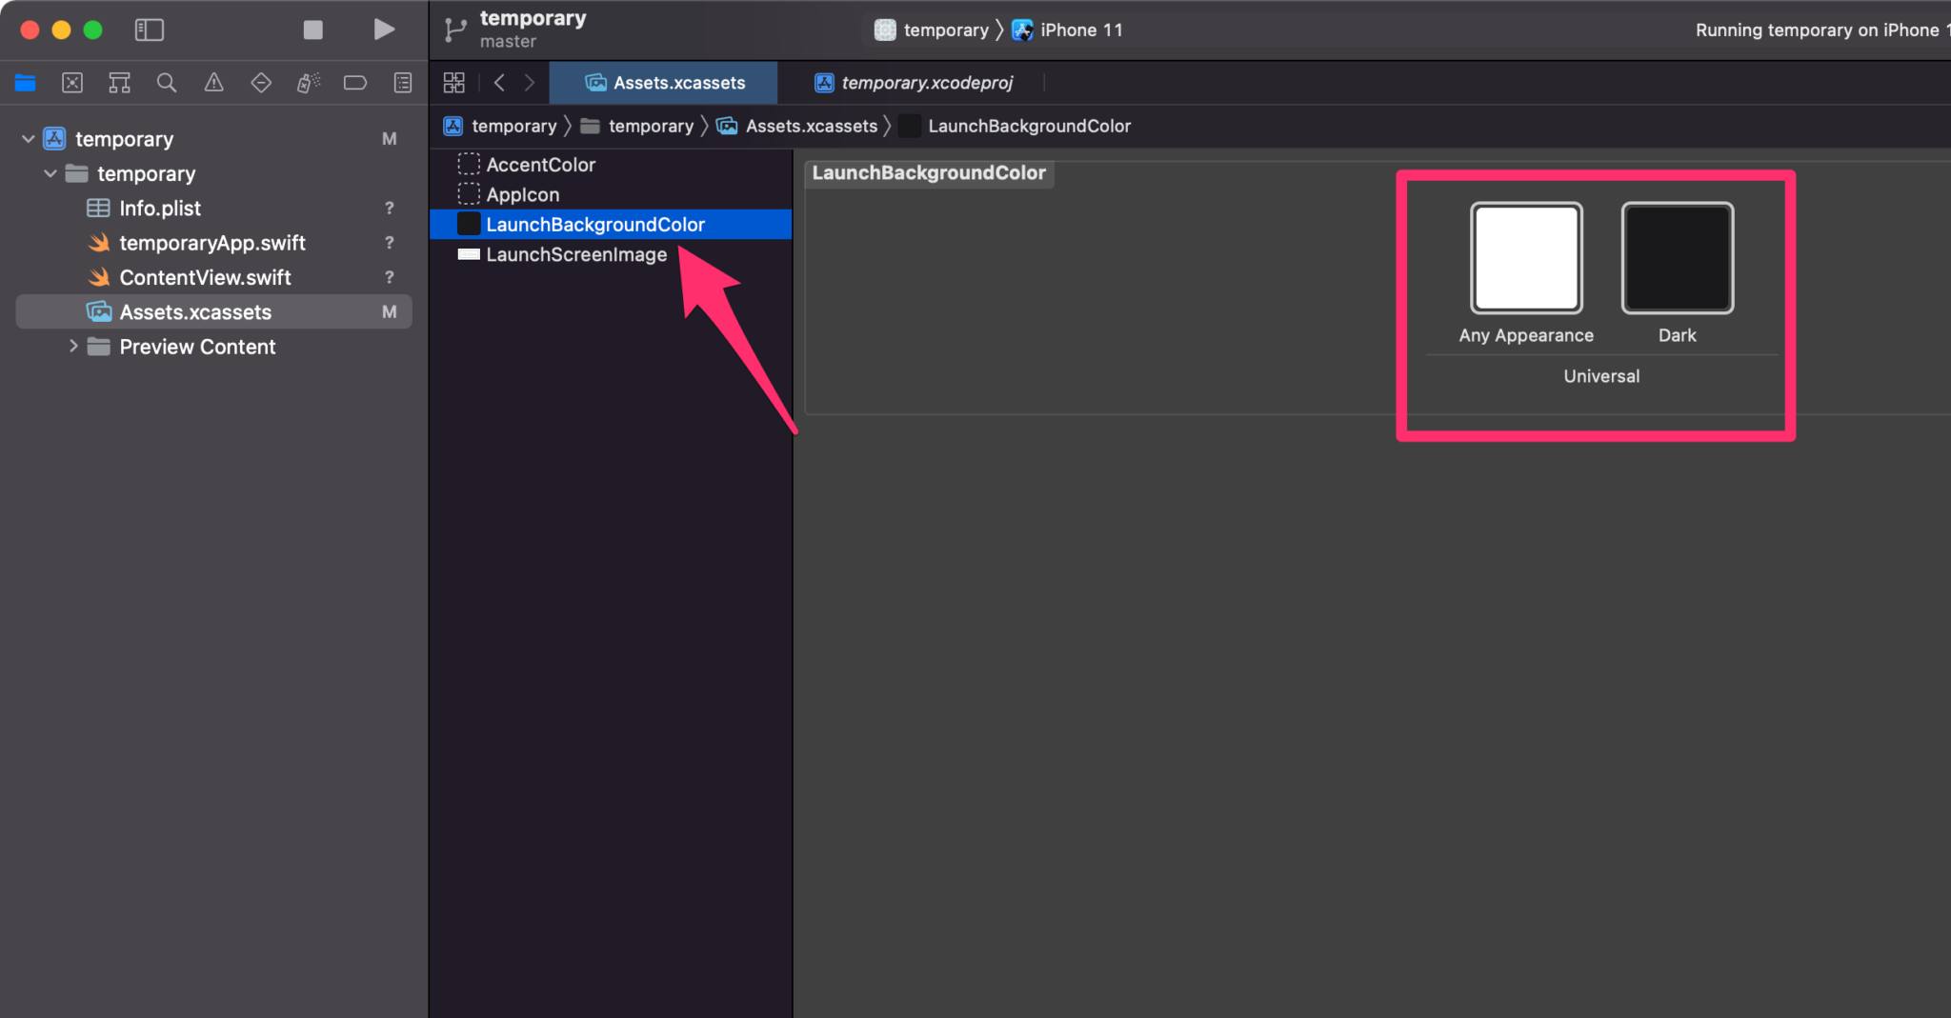This screenshot has height=1018, width=1951.
Task: Open Assets.xcassets from the breadcrumb path
Action: click(x=811, y=125)
